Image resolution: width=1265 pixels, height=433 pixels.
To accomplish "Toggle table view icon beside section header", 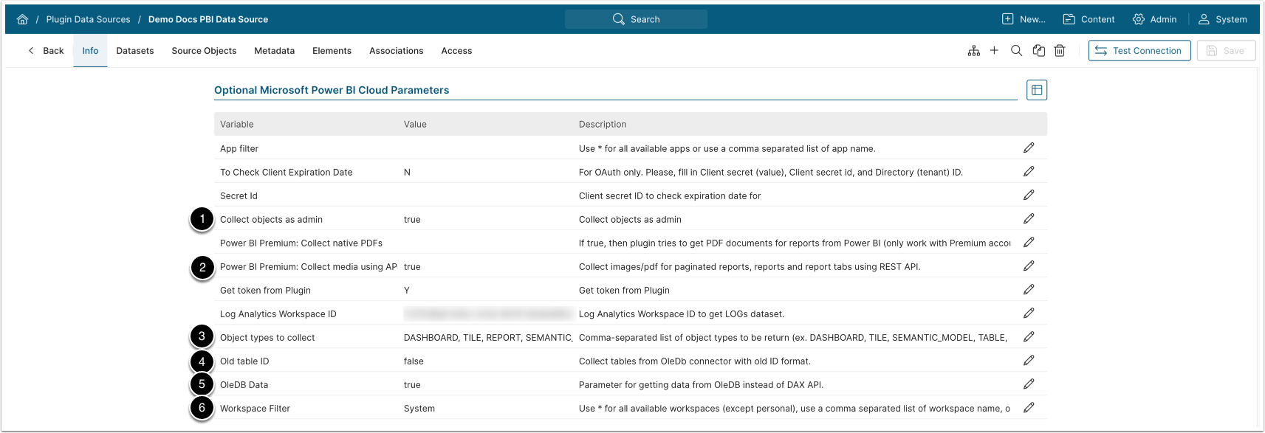I will pos(1036,90).
